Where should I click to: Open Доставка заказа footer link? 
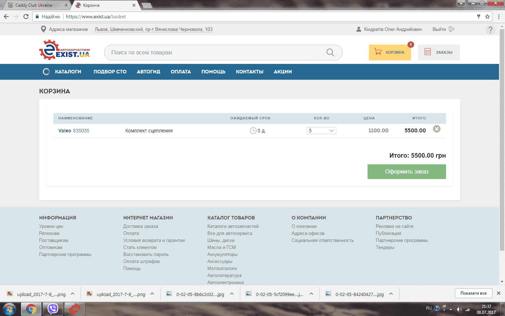[141, 226]
